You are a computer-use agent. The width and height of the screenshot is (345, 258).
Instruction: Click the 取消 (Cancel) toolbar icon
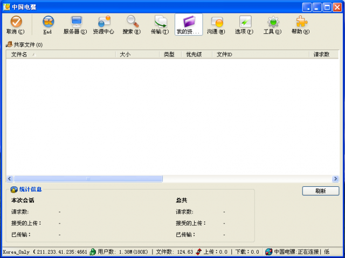16,24
